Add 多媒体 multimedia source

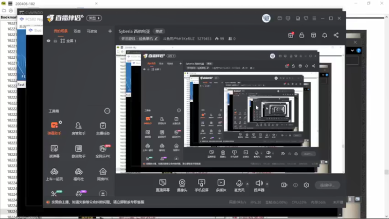221,185
